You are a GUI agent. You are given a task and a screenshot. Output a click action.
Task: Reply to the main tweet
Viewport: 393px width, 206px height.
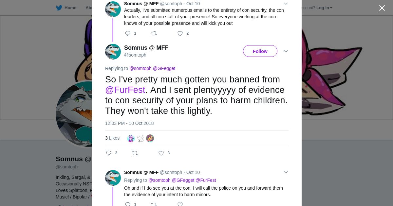click(109, 153)
